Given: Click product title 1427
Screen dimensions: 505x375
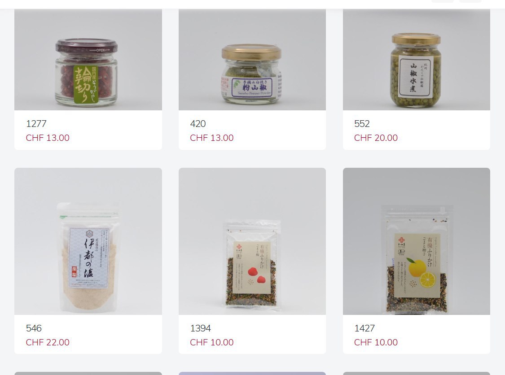Looking at the screenshot, I should [364, 328].
